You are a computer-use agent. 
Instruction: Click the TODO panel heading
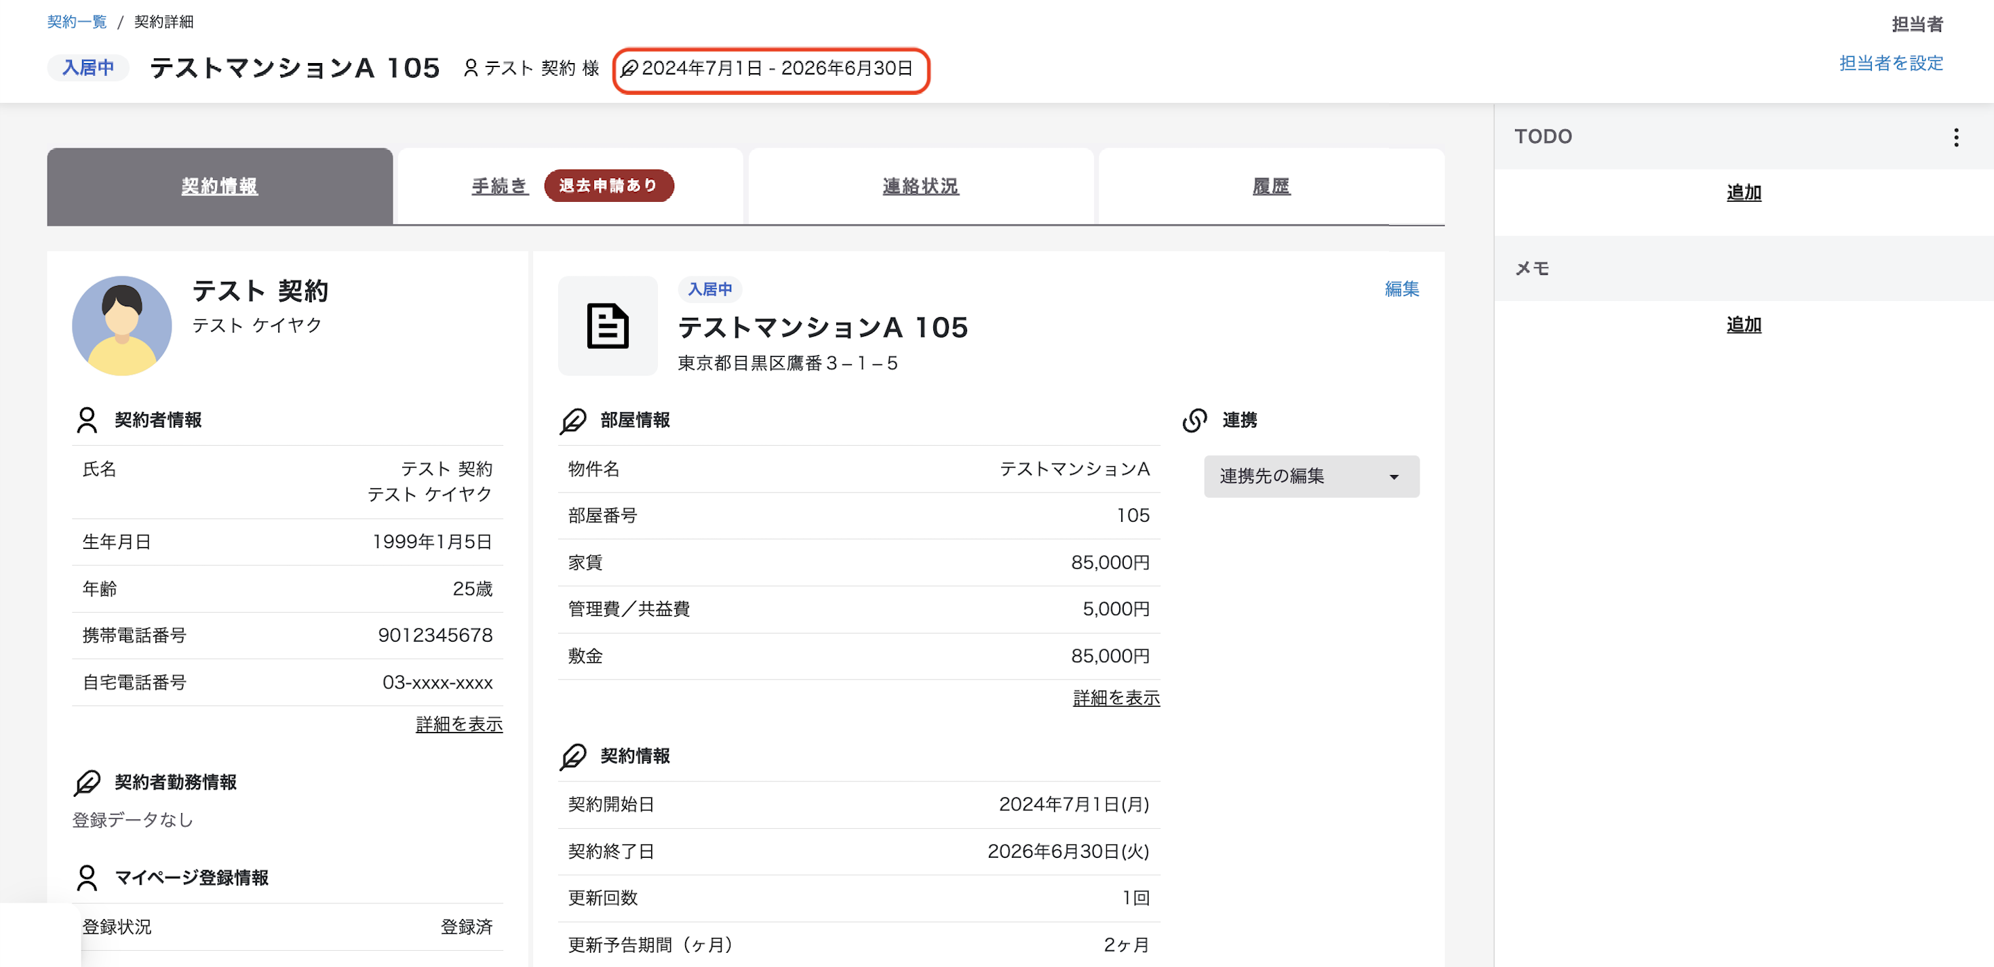tap(1543, 137)
